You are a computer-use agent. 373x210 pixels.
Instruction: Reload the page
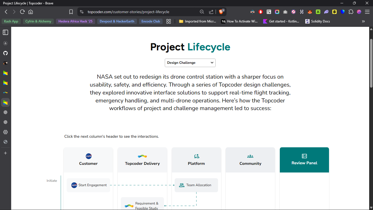22,12
